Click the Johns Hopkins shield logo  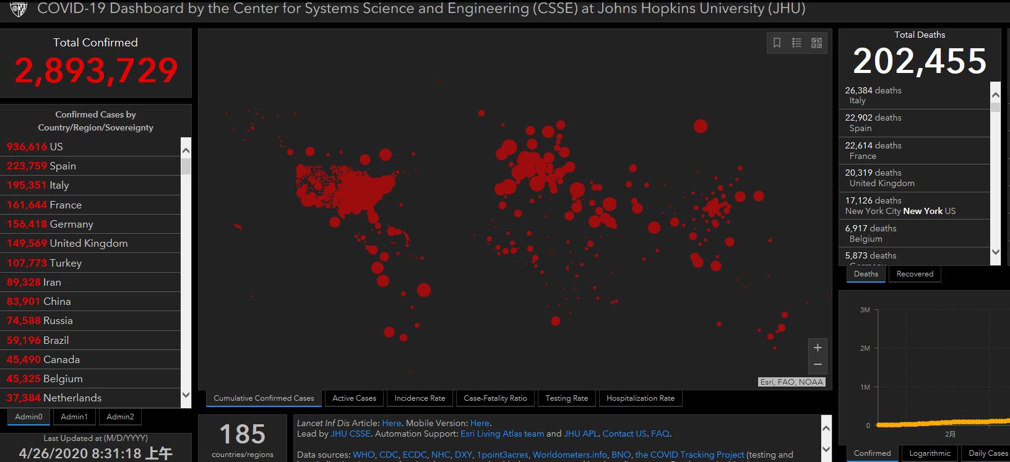pyautogui.click(x=19, y=9)
